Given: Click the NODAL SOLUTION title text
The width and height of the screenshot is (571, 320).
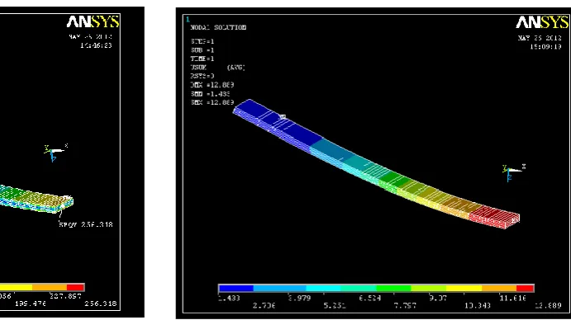Looking at the screenshot, I should (x=218, y=27).
